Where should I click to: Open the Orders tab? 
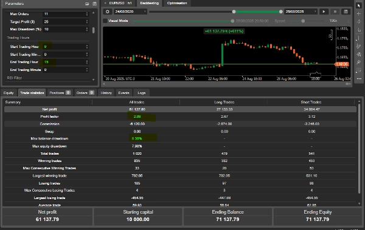coord(85,93)
